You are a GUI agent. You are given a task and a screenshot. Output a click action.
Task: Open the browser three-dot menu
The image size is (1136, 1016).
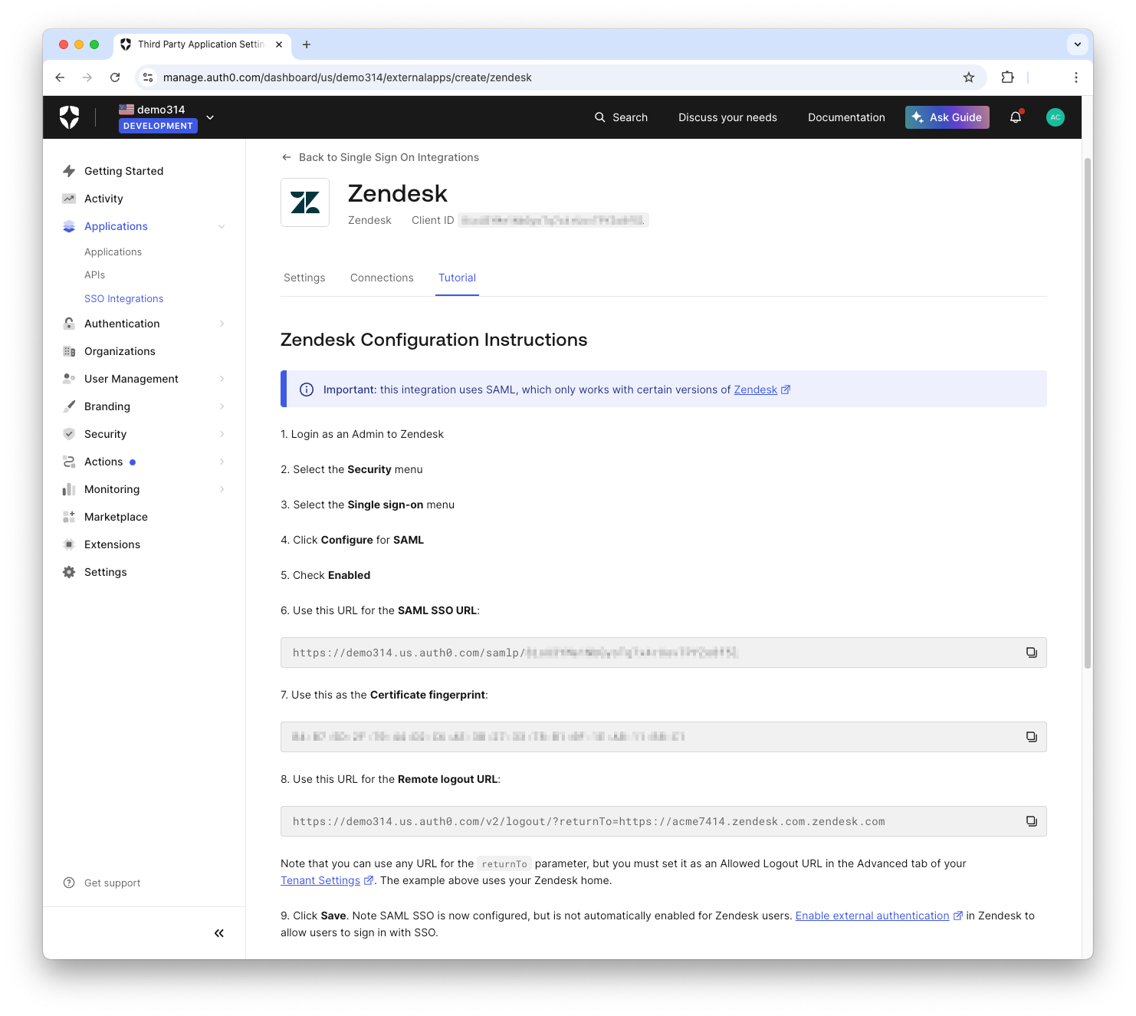pyautogui.click(x=1076, y=77)
